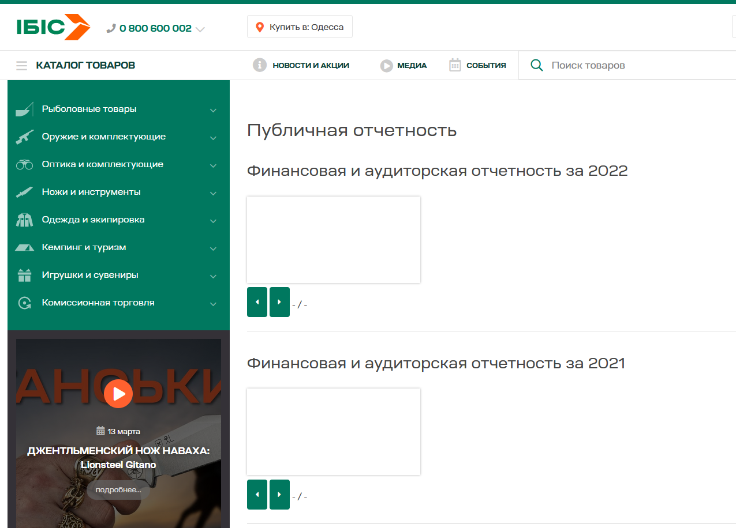
Task: Open the События section
Action: [486, 65]
